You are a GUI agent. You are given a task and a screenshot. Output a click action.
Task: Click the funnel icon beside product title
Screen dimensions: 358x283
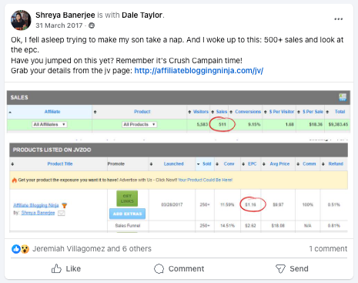coord(65,205)
